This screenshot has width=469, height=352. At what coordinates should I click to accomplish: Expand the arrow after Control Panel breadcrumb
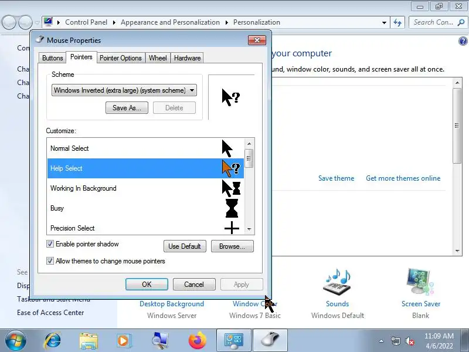114,22
